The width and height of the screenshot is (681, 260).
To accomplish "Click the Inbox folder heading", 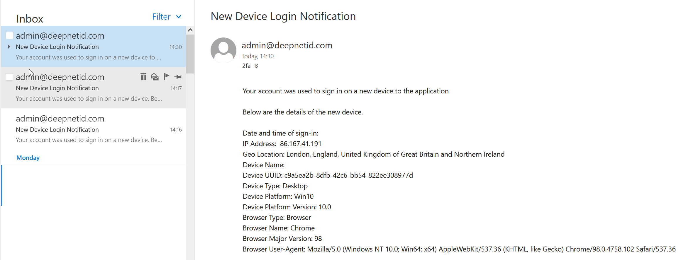I will coord(30,19).
